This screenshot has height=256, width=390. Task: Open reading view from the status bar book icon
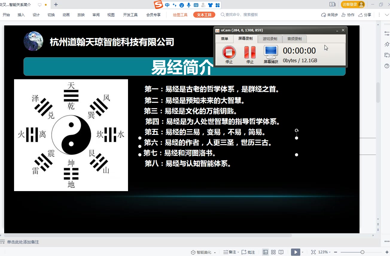[281, 252]
